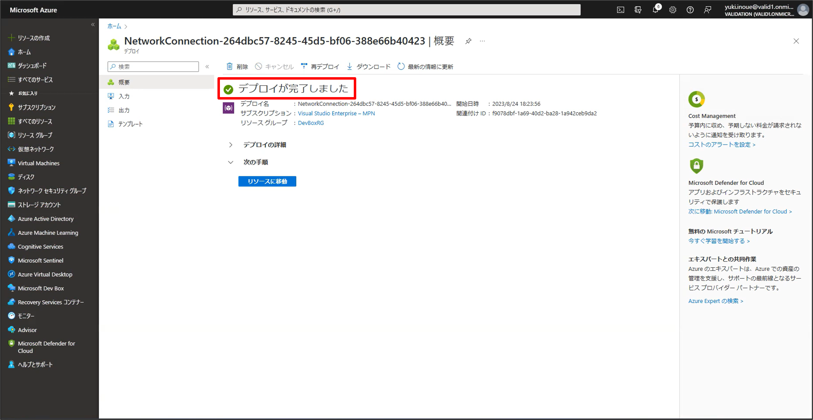The width and height of the screenshot is (813, 420).
Task: Open the help question mark icon
Action: pyautogui.click(x=690, y=10)
